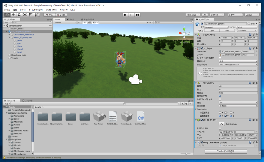Open the Animator culling mode dropdown

(x=238, y=64)
